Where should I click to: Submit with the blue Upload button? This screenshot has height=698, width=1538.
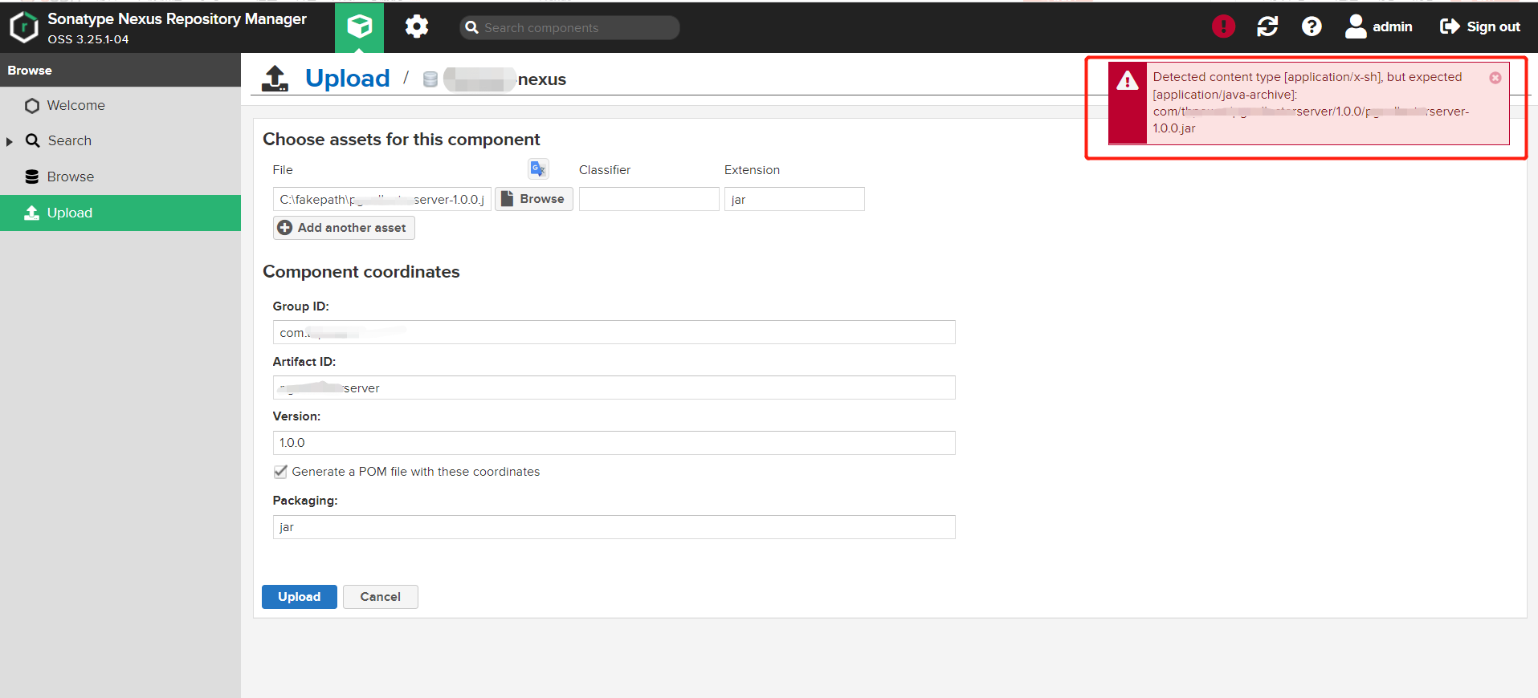pyautogui.click(x=300, y=597)
